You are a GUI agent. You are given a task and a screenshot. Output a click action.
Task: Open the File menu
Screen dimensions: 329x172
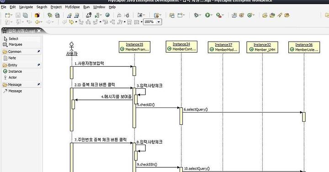tap(4, 7)
